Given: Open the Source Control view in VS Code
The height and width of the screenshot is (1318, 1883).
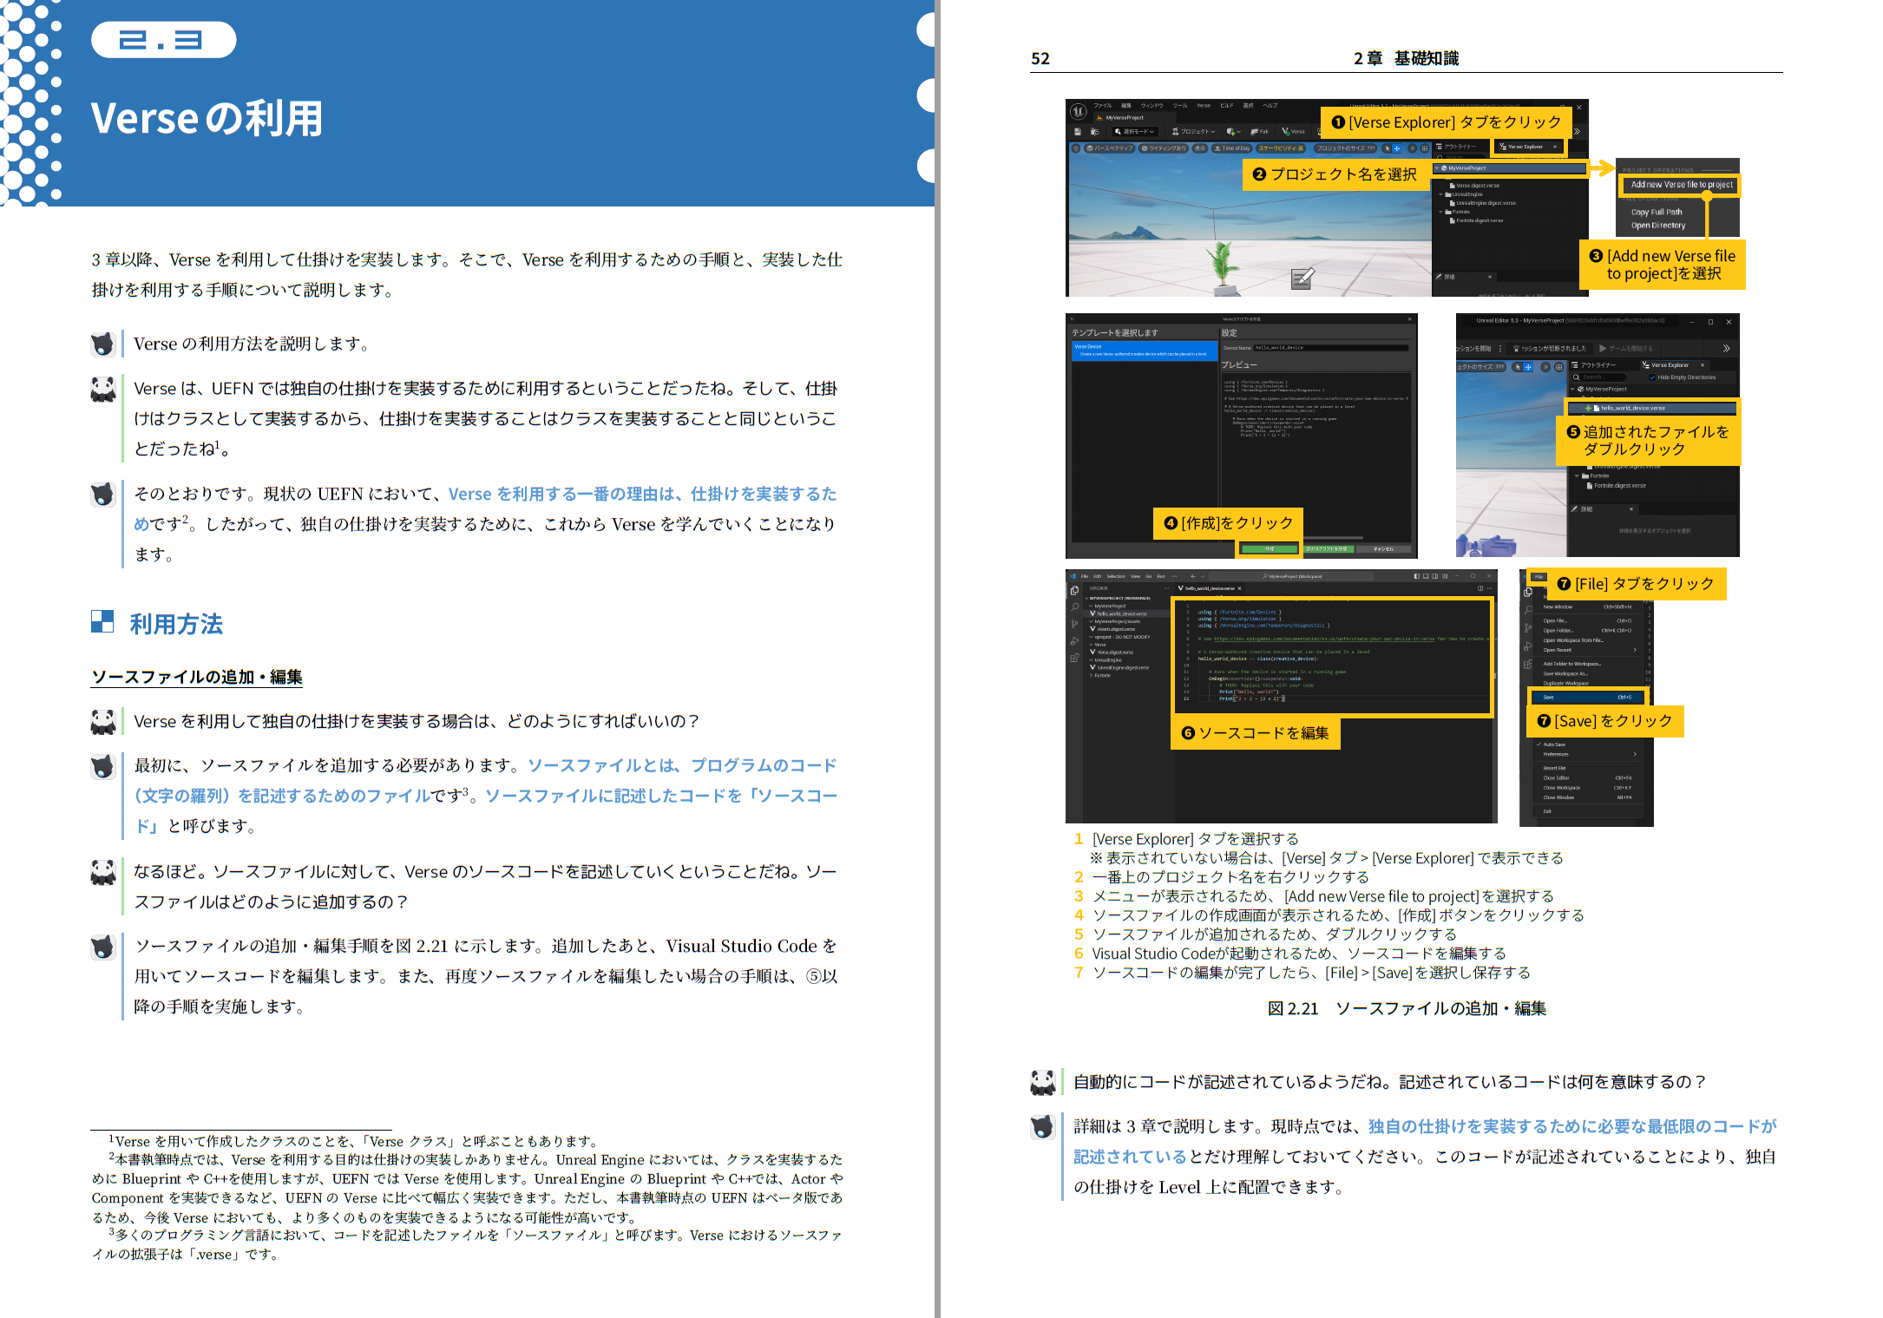Looking at the screenshot, I should click(x=1073, y=623).
